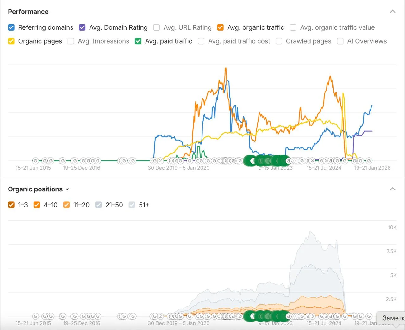This screenshot has width=405, height=330.
Task: Click the leftmost G marker in Performance chart
Action: click(35, 161)
